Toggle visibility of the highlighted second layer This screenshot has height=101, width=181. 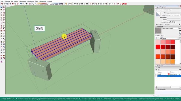tap(156, 76)
